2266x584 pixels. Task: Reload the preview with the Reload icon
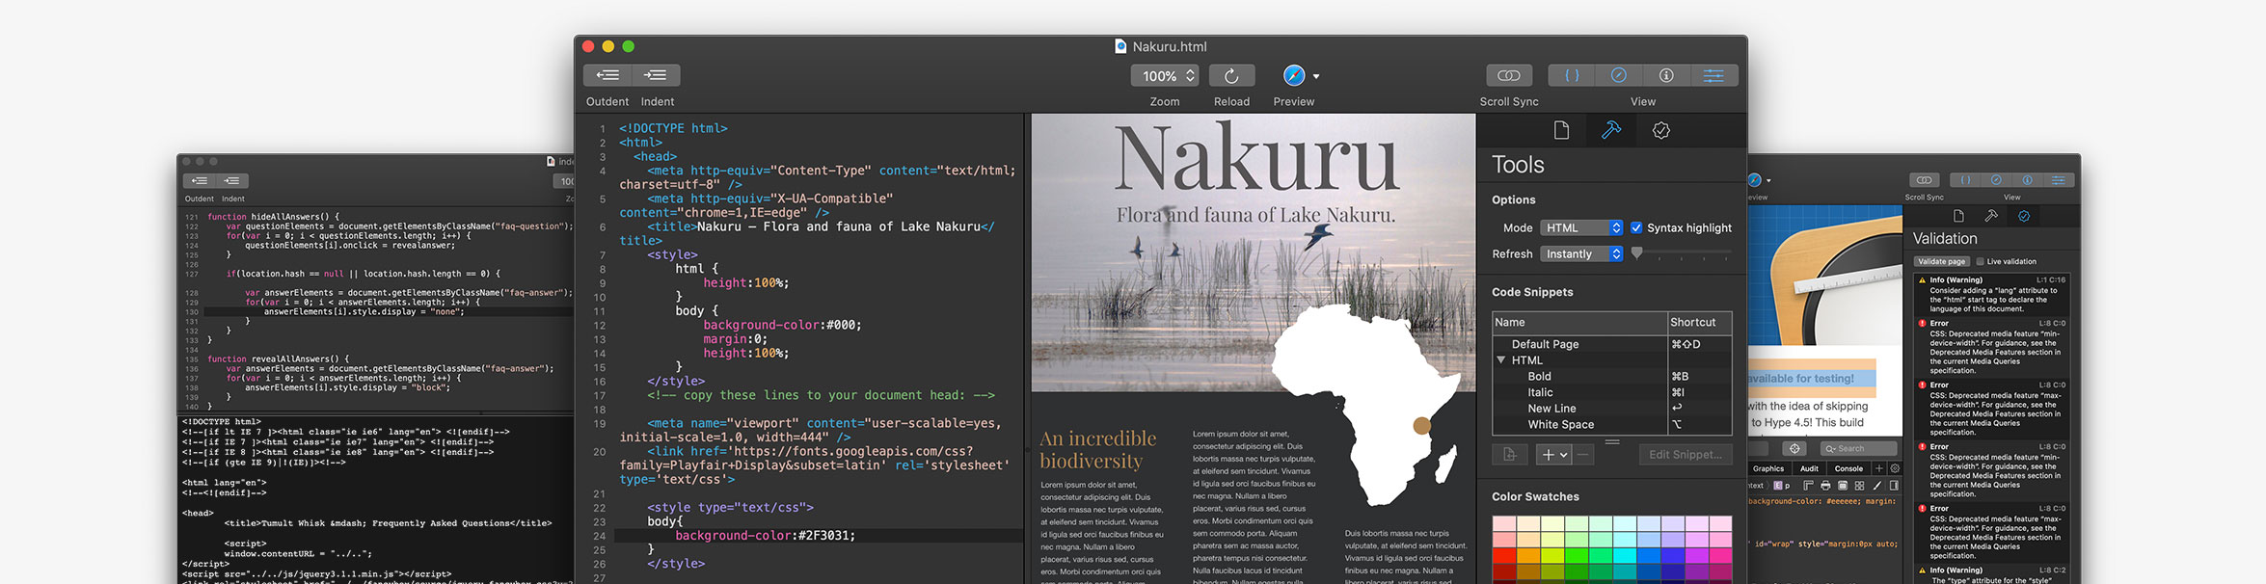click(1231, 75)
